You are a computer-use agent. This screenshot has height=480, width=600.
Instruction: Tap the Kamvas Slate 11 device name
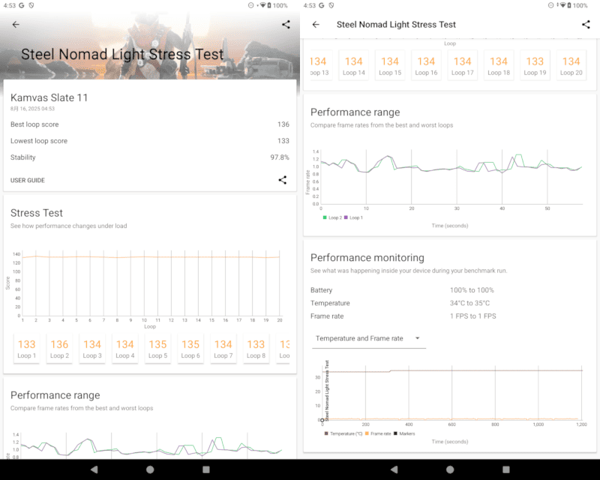click(x=49, y=97)
